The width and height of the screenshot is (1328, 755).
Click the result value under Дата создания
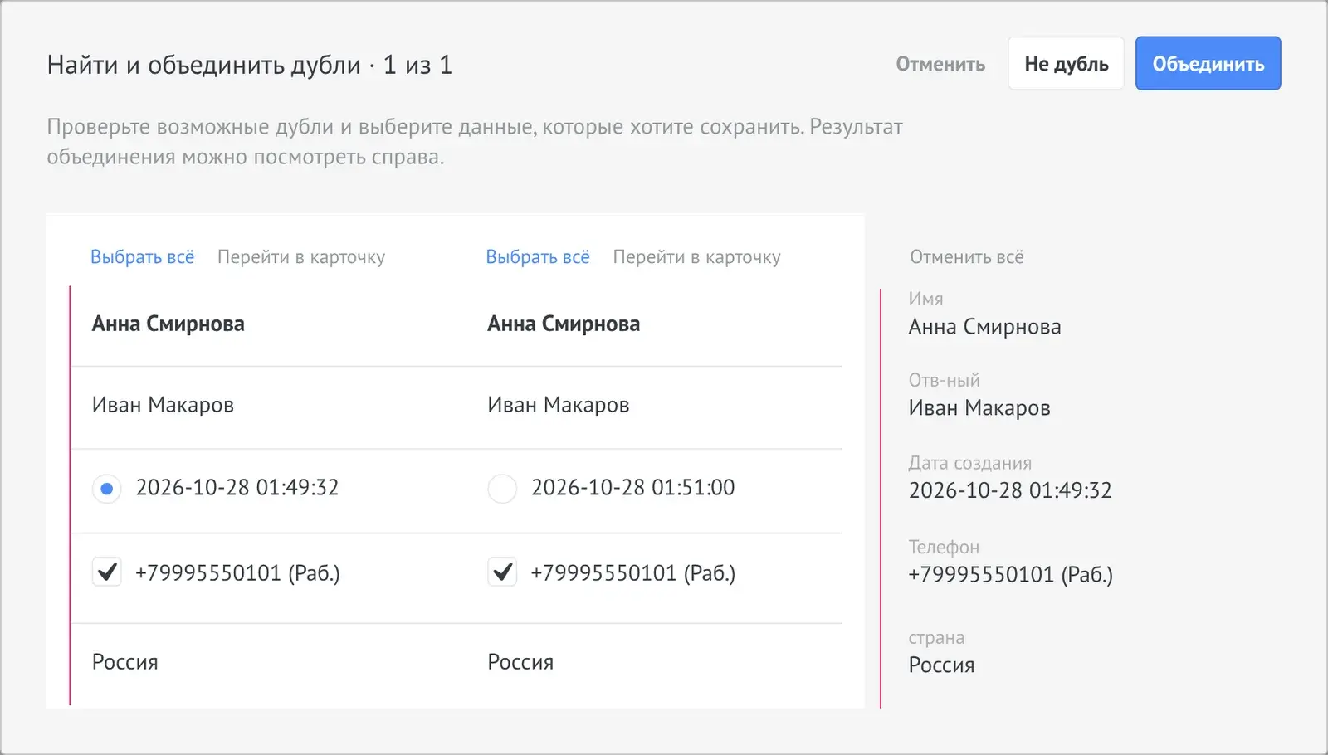pos(1010,490)
